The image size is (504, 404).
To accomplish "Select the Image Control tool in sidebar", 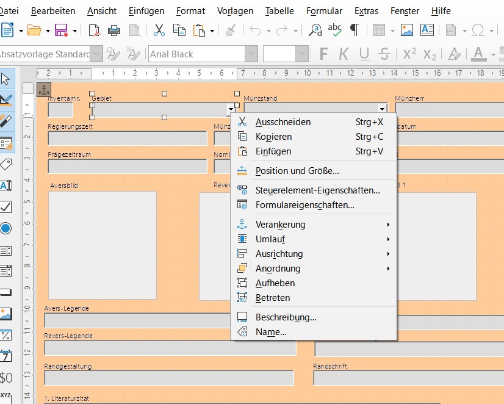I will (x=6, y=314).
